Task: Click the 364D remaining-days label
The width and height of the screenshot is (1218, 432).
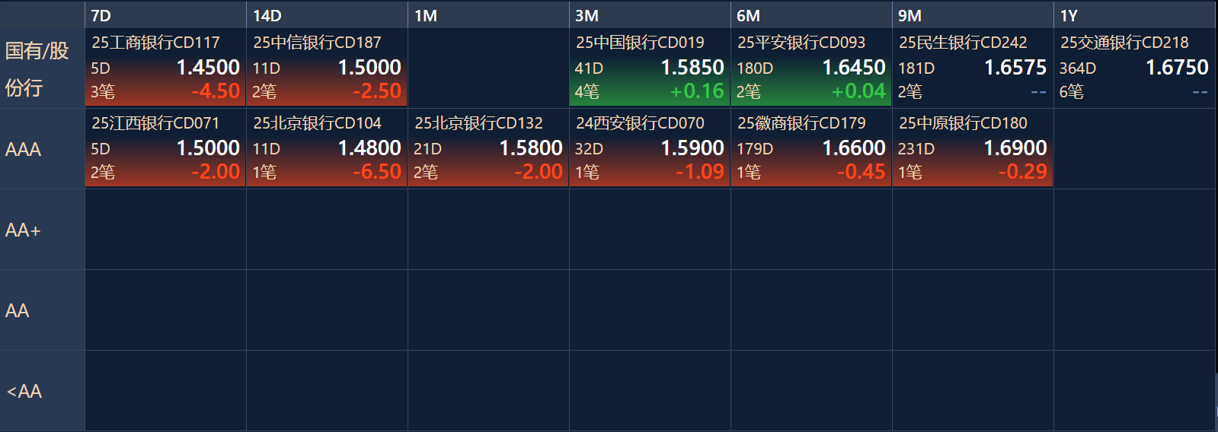Action: point(1078,68)
